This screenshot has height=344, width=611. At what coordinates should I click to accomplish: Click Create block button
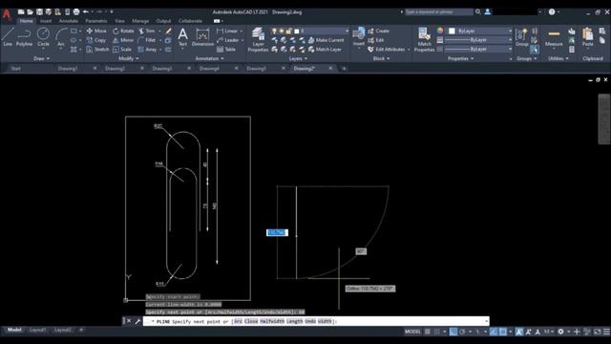point(379,31)
